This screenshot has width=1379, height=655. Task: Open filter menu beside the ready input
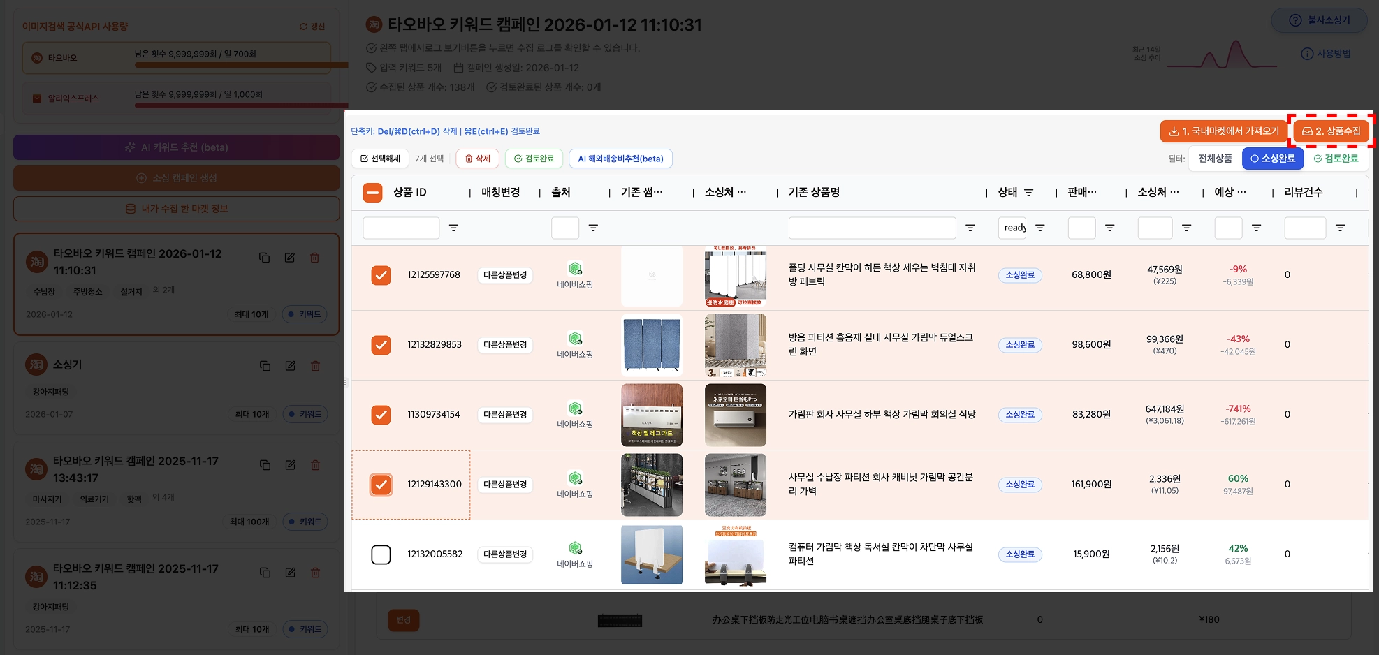coord(1039,228)
